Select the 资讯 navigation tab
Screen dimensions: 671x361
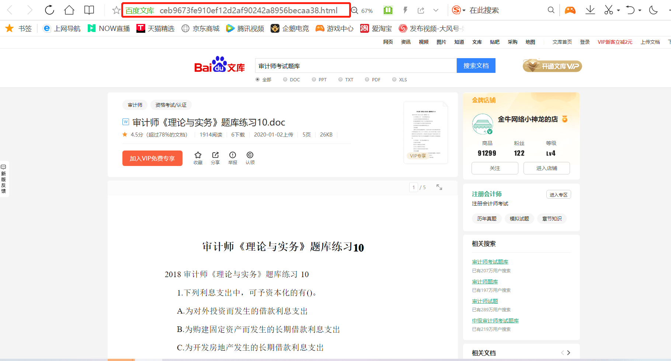point(406,42)
